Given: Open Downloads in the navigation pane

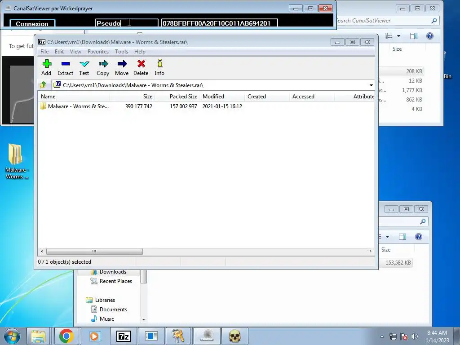Looking at the screenshot, I should [x=113, y=272].
